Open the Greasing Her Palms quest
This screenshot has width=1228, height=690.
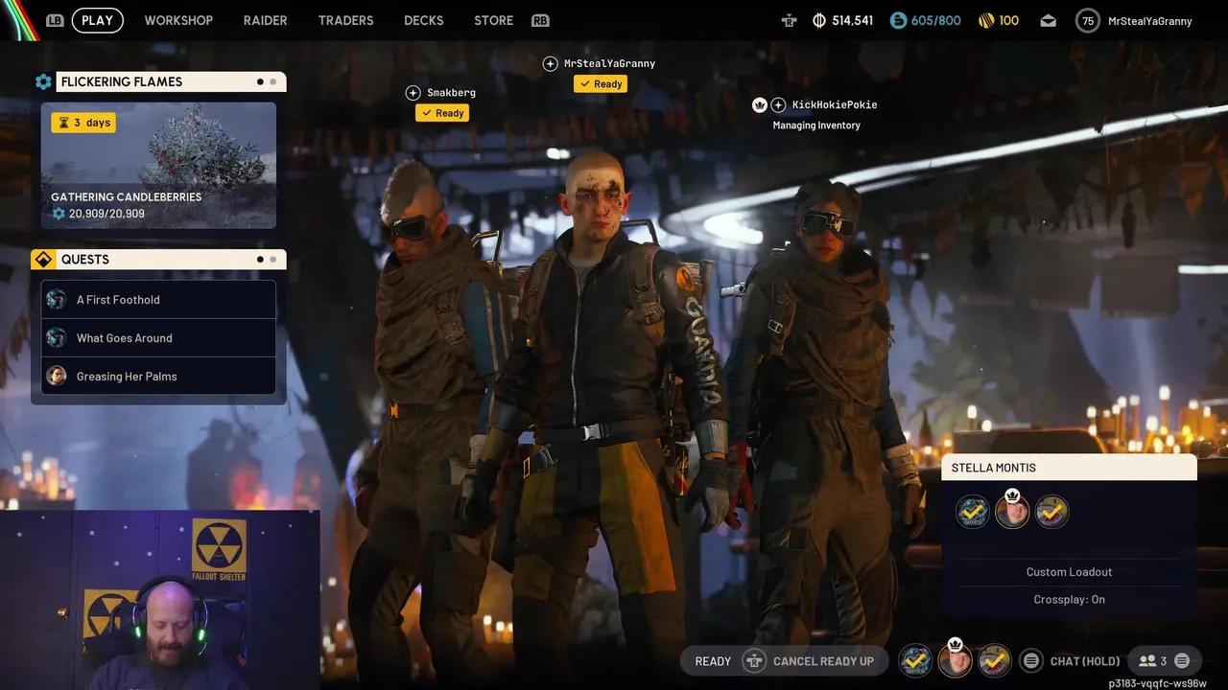tap(158, 376)
